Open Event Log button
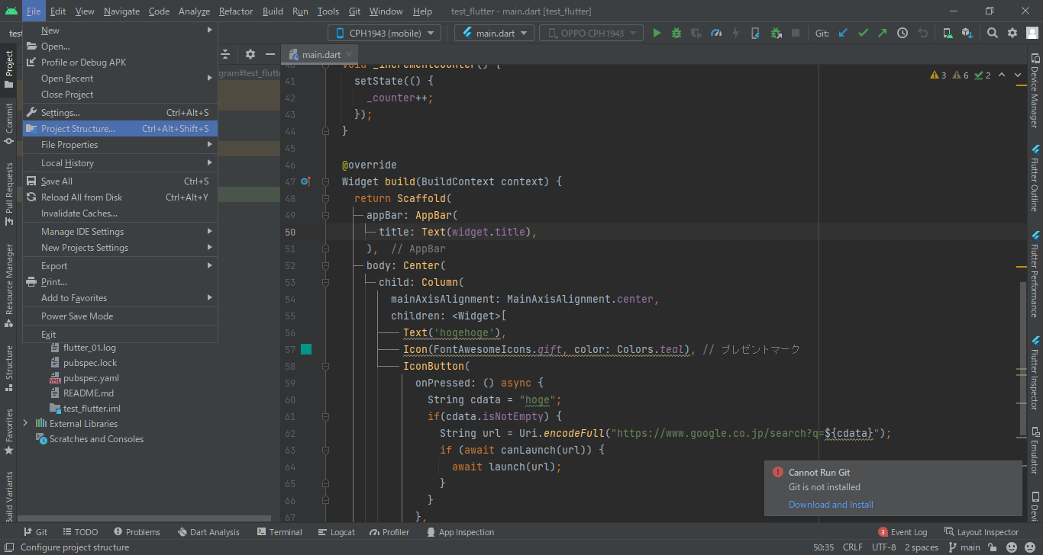This screenshot has height=555, width=1043. point(903,532)
